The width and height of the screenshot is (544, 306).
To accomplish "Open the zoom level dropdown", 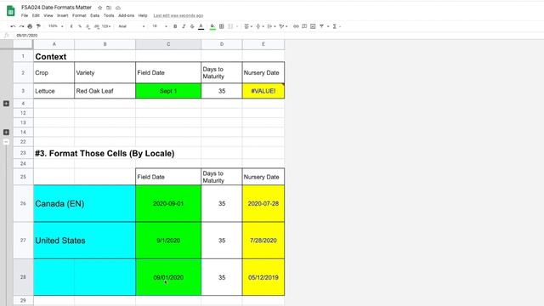I will (x=56, y=26).
